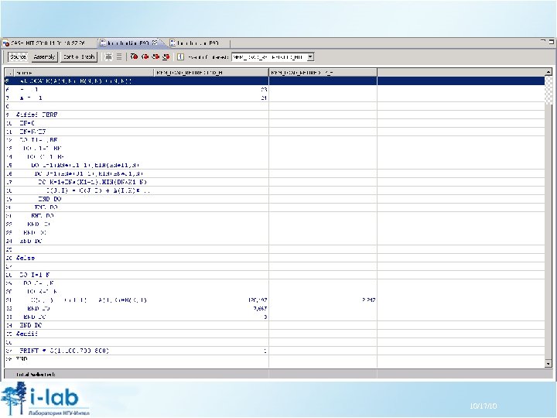Click the second MEM_LOAD_RETIRED column header
This screenshot has width=557, height=418.
tap(323, 73)
